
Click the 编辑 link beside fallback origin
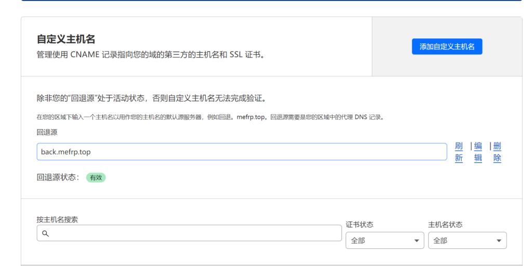478,152
